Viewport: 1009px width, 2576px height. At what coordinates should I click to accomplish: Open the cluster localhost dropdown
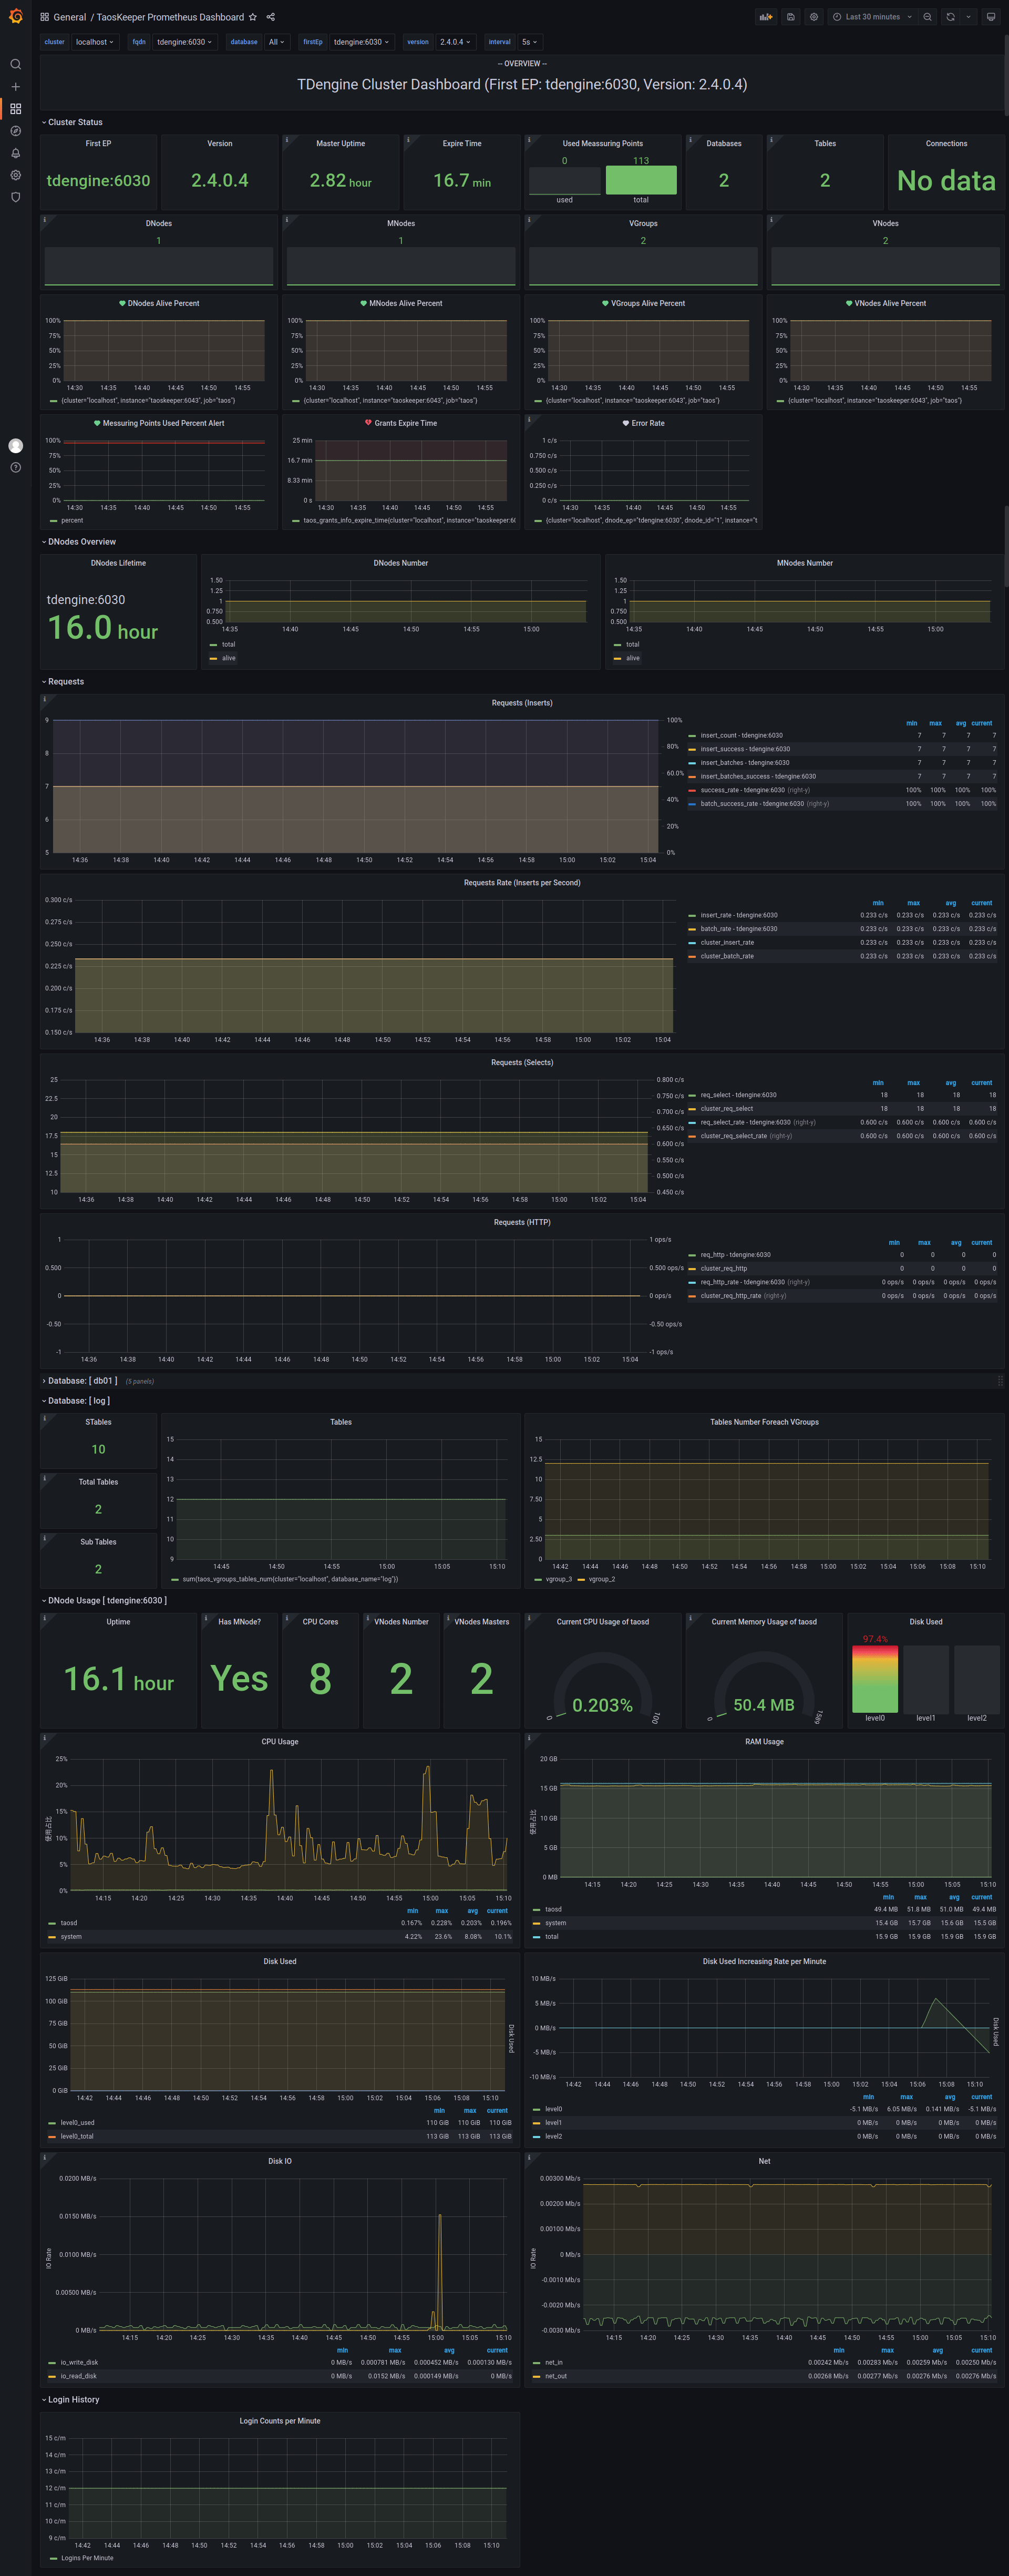click(95, 42)
